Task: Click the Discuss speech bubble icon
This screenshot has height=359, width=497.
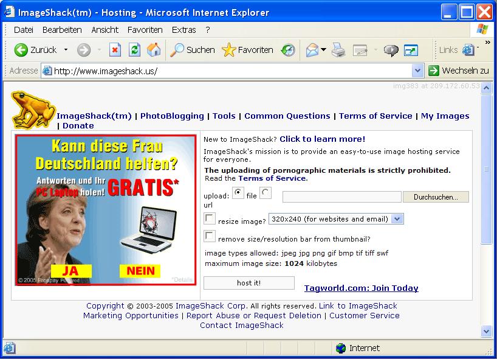Action: [x=391, y=50]
